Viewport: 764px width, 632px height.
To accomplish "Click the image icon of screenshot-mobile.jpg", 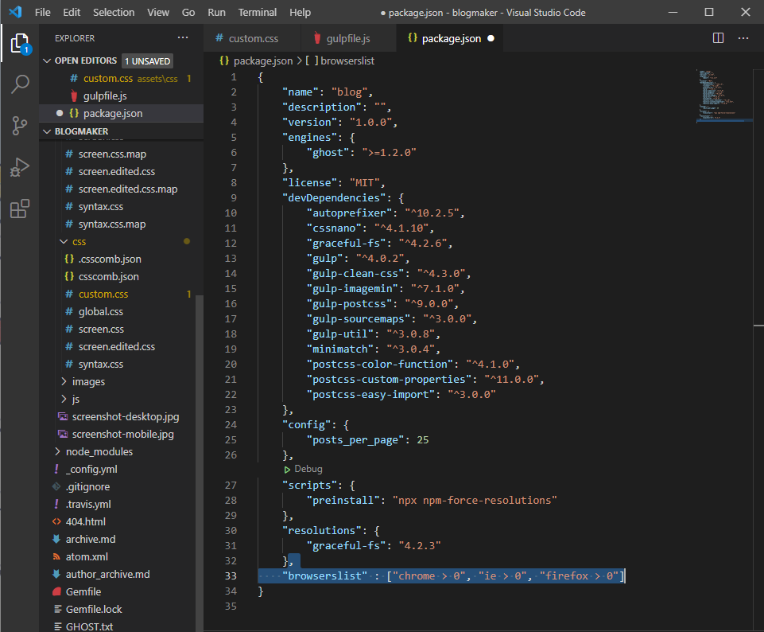I will click(x=63, y=434).
